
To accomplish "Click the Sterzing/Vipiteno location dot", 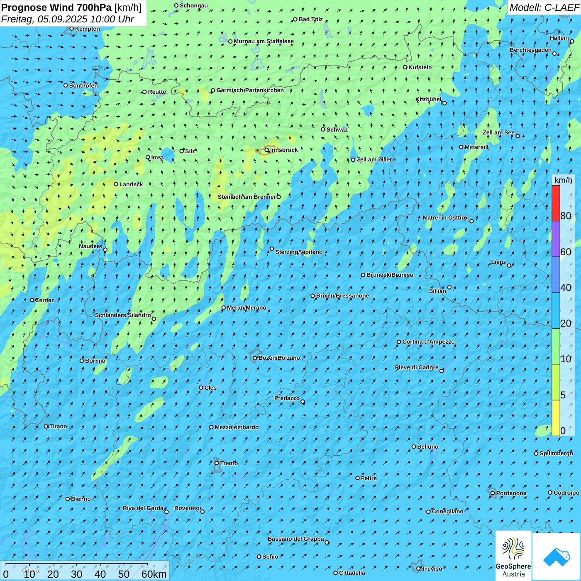I will [x=272, y=249].
